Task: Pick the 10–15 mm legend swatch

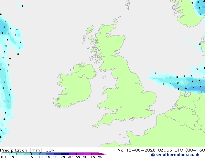Action: (43, 154)
